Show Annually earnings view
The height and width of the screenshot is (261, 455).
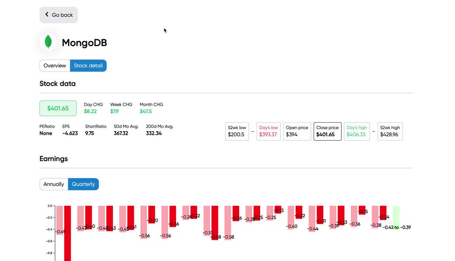54,184
